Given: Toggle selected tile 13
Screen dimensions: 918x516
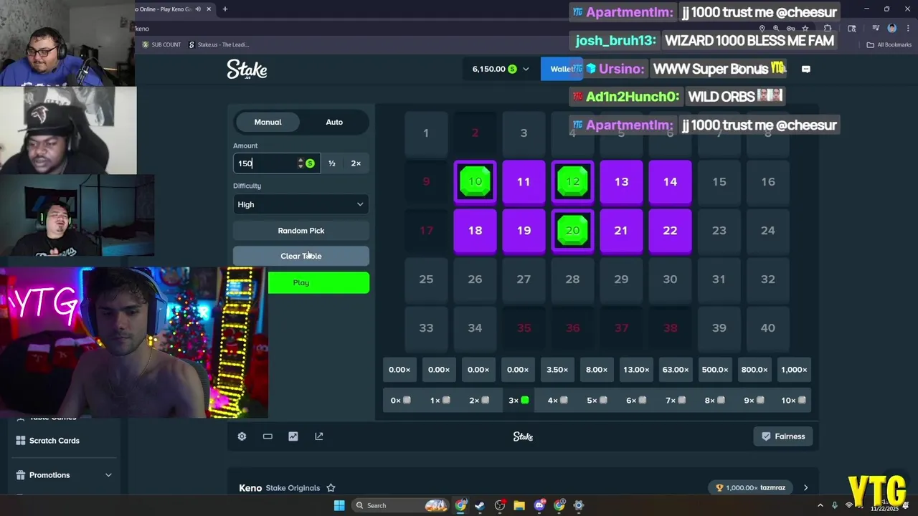Looking at the screenshot, I should [x=621, y=182].
